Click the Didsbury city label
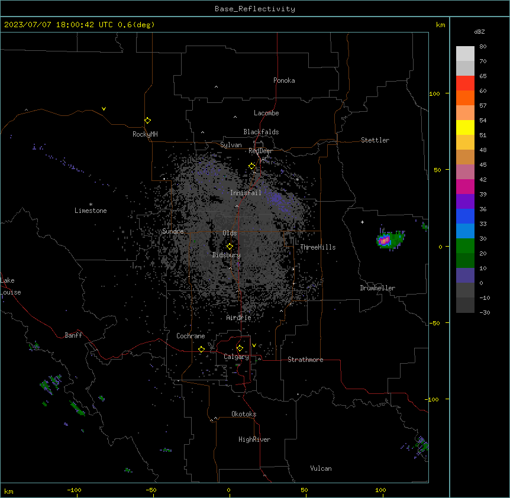Viewport: 510px width, 498px height. [x=227, y=255]
